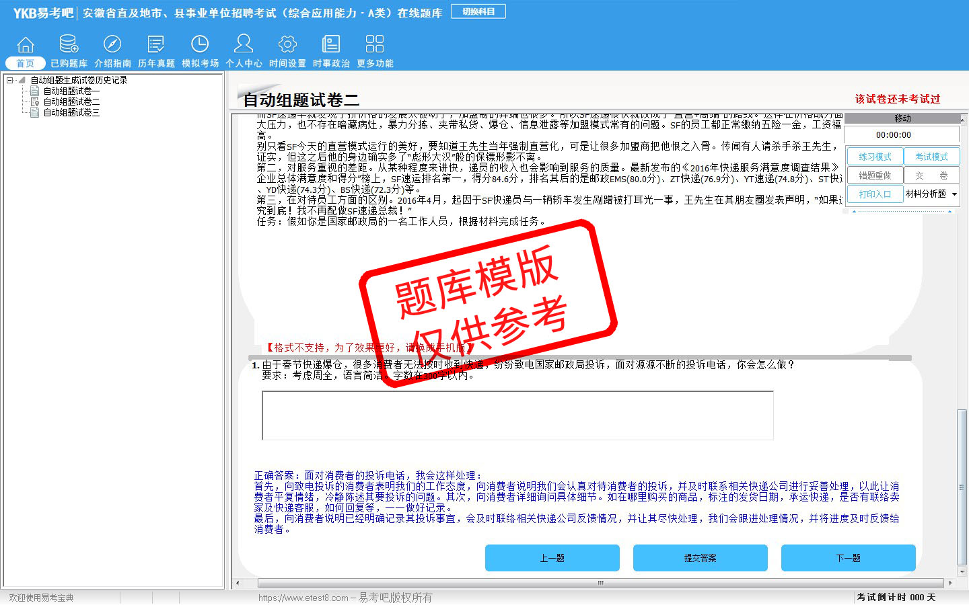Open 更多功能 grid icon
Screen dimensions: 969x605
(375, 45)
